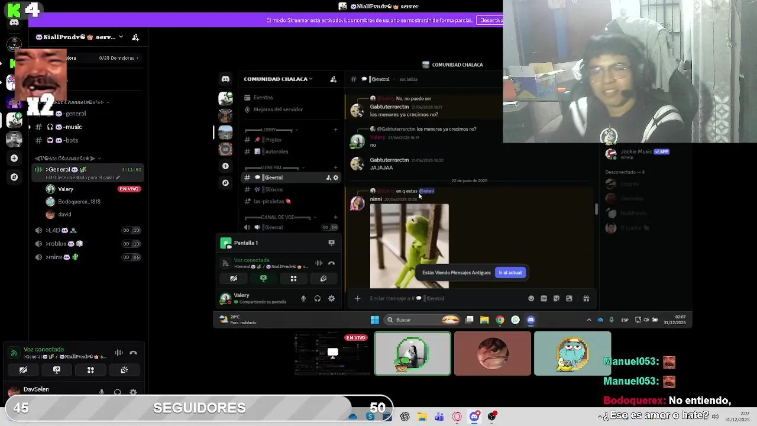The width and height of the screenshot is (757, 426).
Task: Edit channel gear on selected General channel
Action: tap(336, 177)
